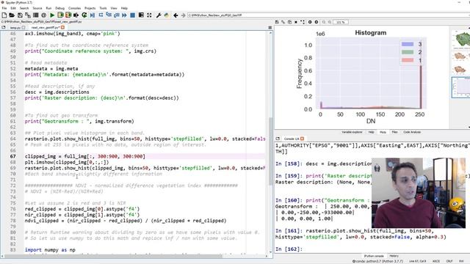Switch to the History tab
Image resolution: width=470 pixels, height=264 pixels.
coord(394,256)
